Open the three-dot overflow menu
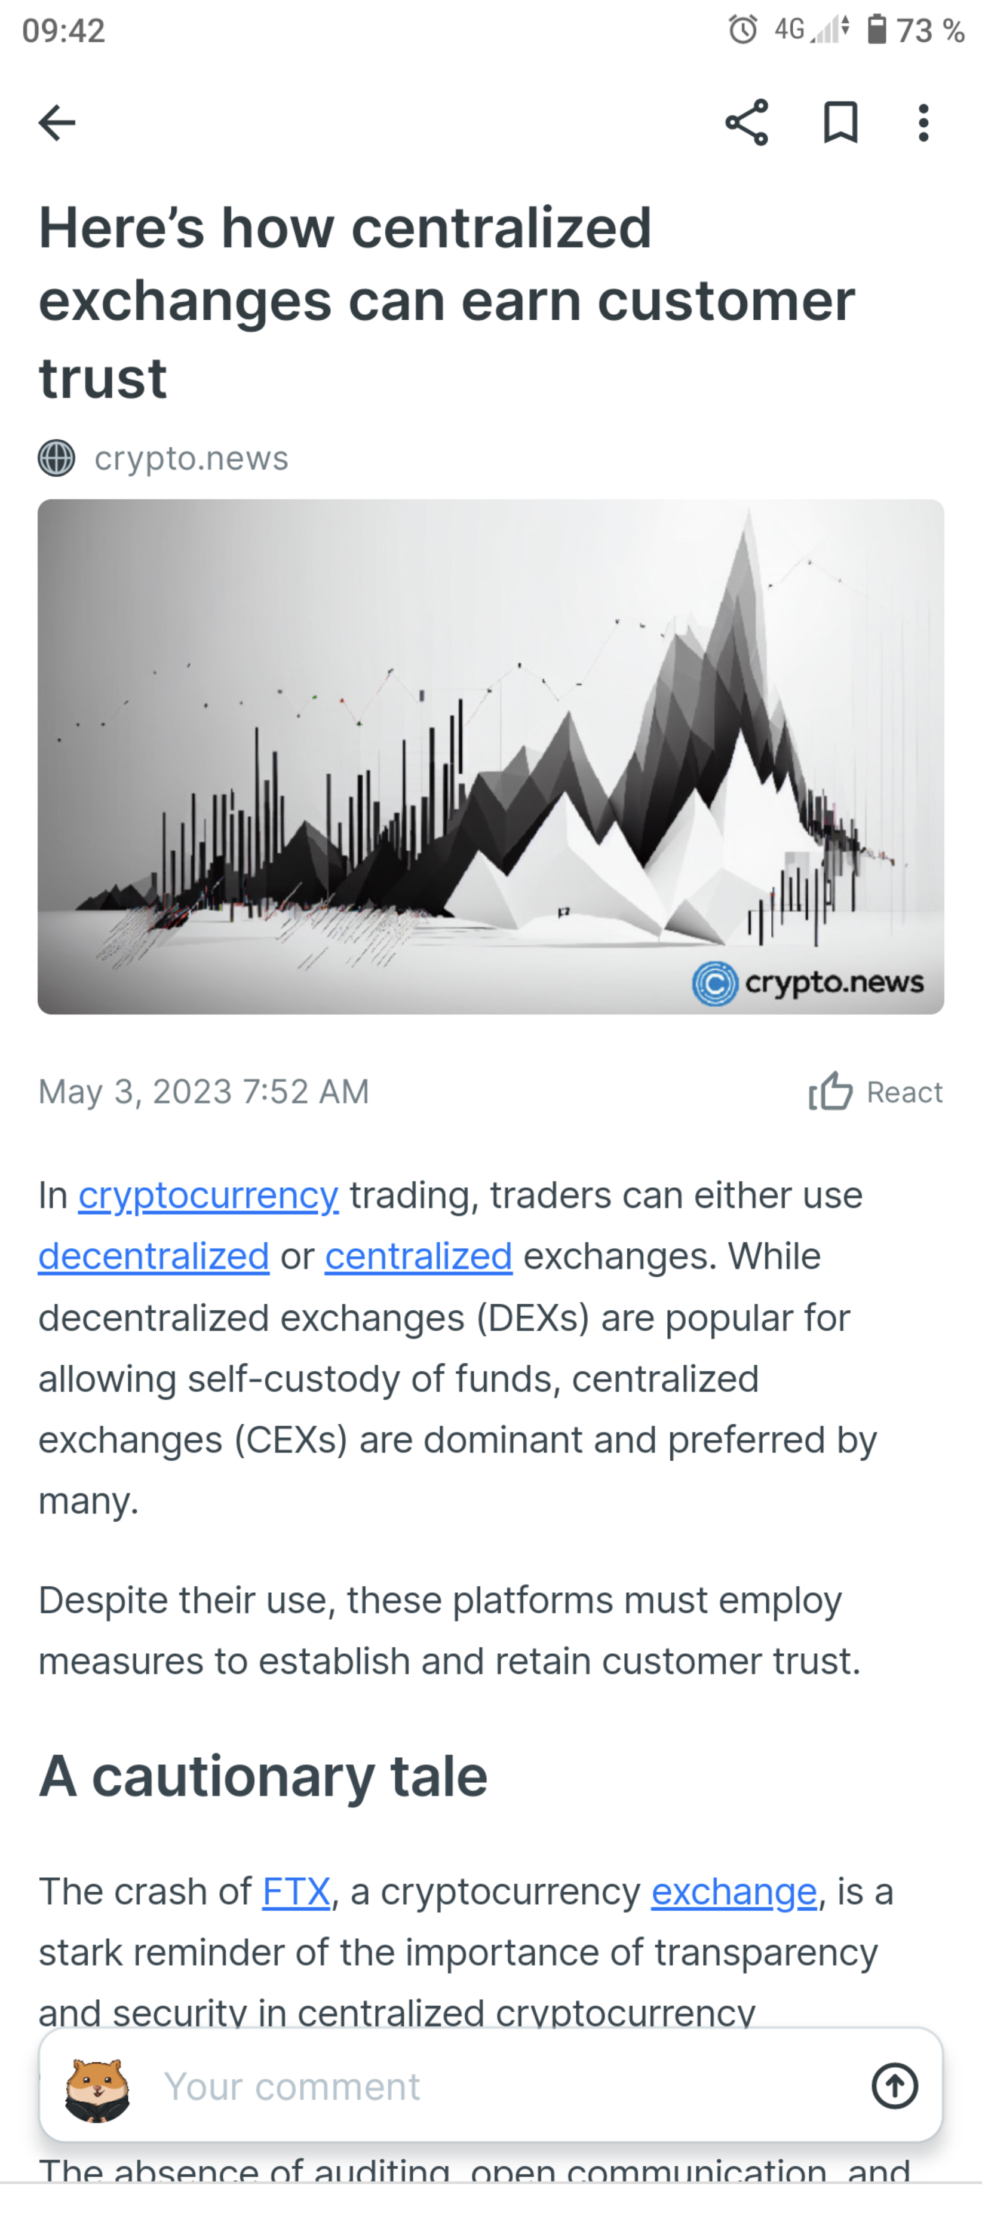 coord(923,122)
